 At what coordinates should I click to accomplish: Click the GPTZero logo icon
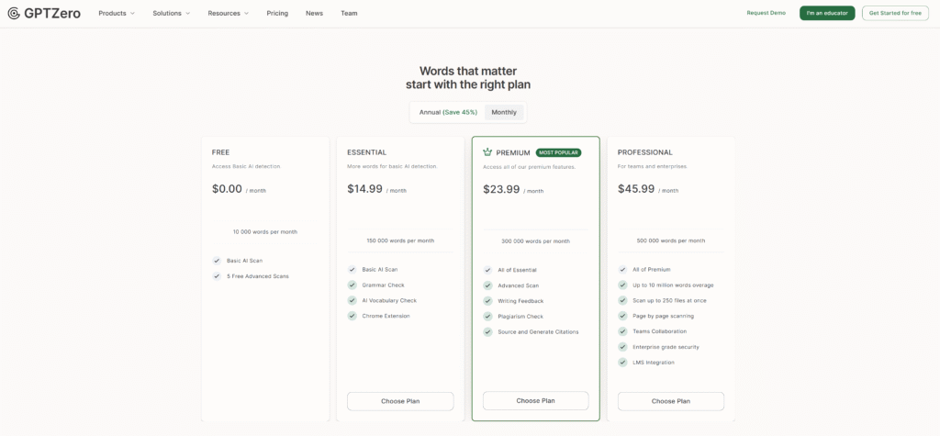[13, 13]
